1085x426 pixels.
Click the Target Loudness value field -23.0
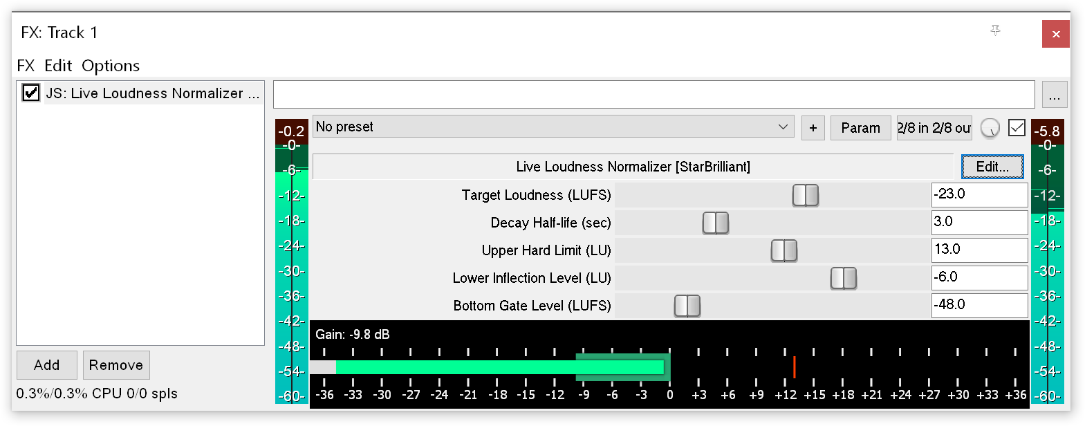pyautogui.click(x=979, y=195)
